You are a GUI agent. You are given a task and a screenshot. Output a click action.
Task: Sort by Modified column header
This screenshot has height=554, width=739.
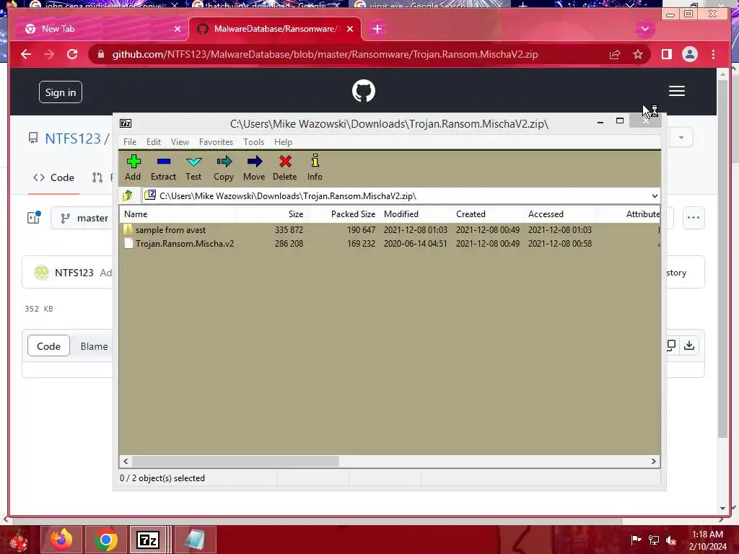pyautogui.click(x=415, y=214)
